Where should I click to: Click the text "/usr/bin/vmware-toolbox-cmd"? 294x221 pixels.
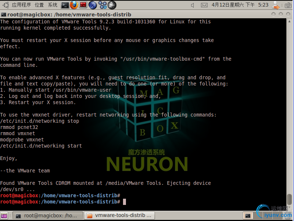(x=162, y=59)
